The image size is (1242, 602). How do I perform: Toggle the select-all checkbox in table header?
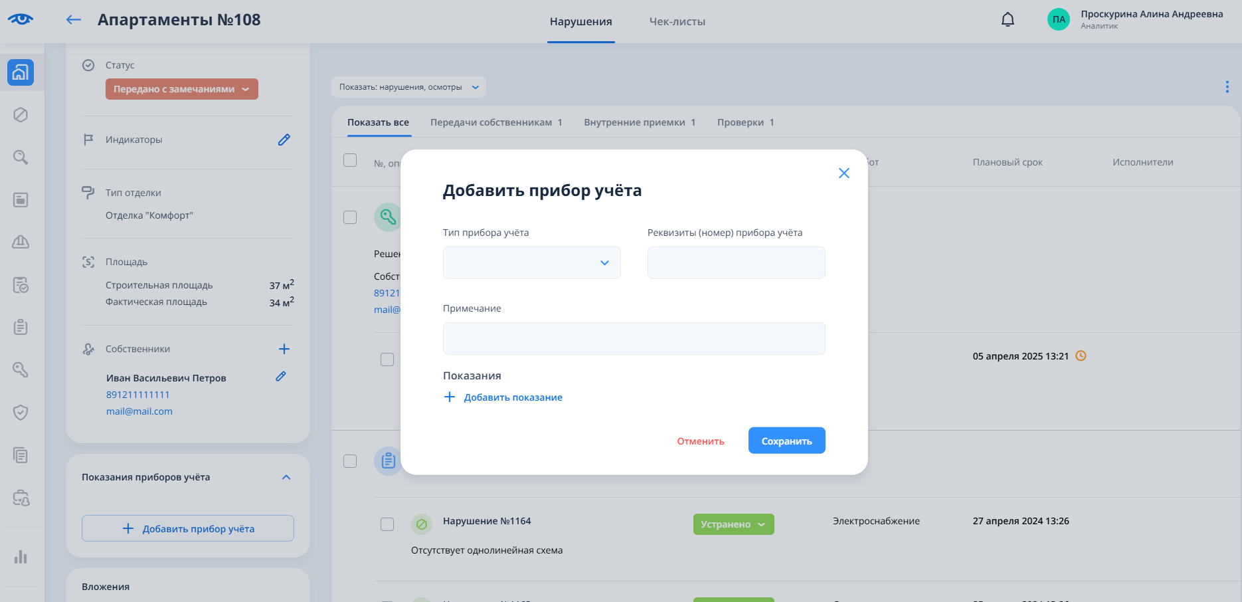[350, 161]
